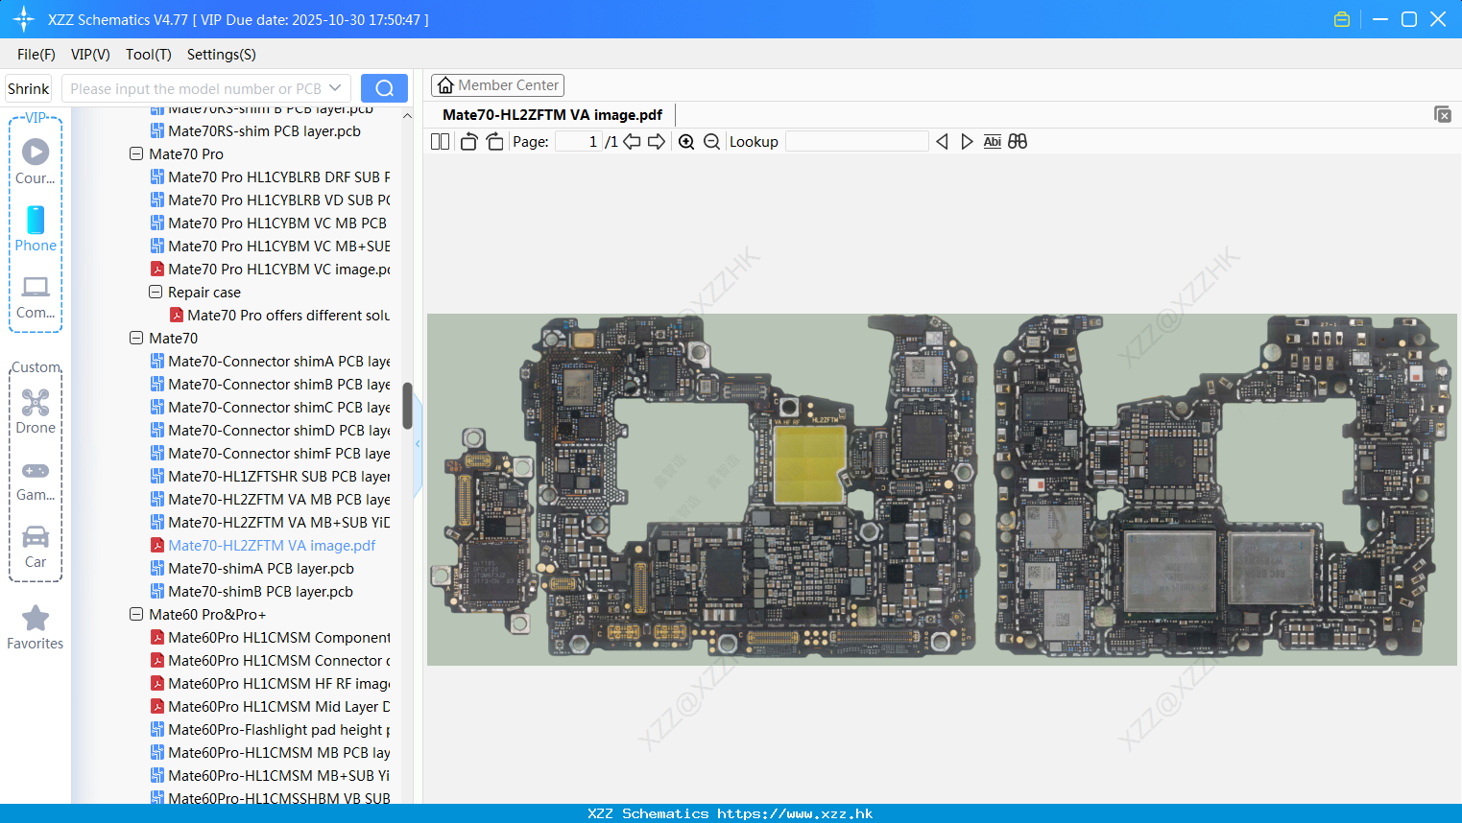Click the toolbox icon in title bar
The height and width of the screenshot is (823, 1462).
[x=1342, y=19]
